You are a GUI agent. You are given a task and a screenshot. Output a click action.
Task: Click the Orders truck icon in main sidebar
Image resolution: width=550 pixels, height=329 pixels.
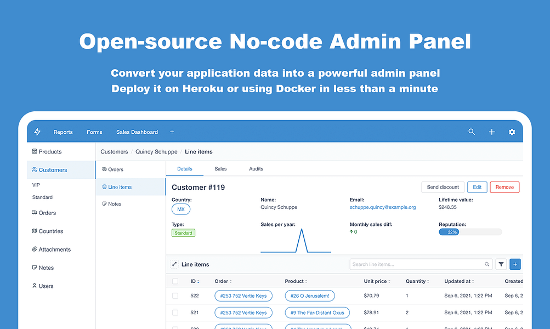pyautogui.click(x=35, y=212)
